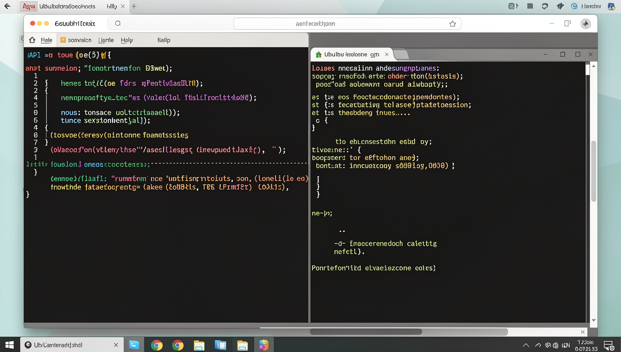Toggle the side panel icon near the pin button

click(567, 23)
